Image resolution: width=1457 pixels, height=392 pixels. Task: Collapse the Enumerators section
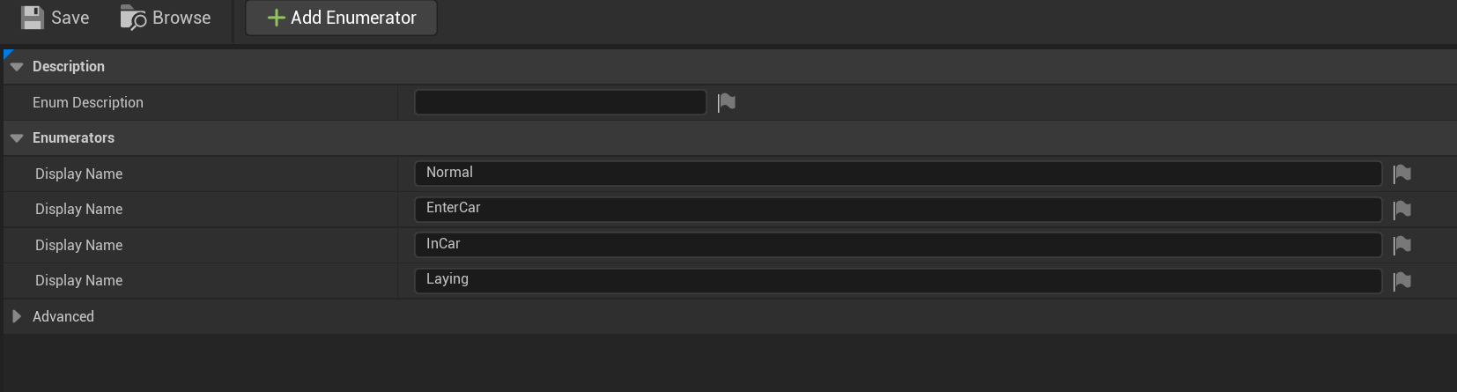click(17, 138)
